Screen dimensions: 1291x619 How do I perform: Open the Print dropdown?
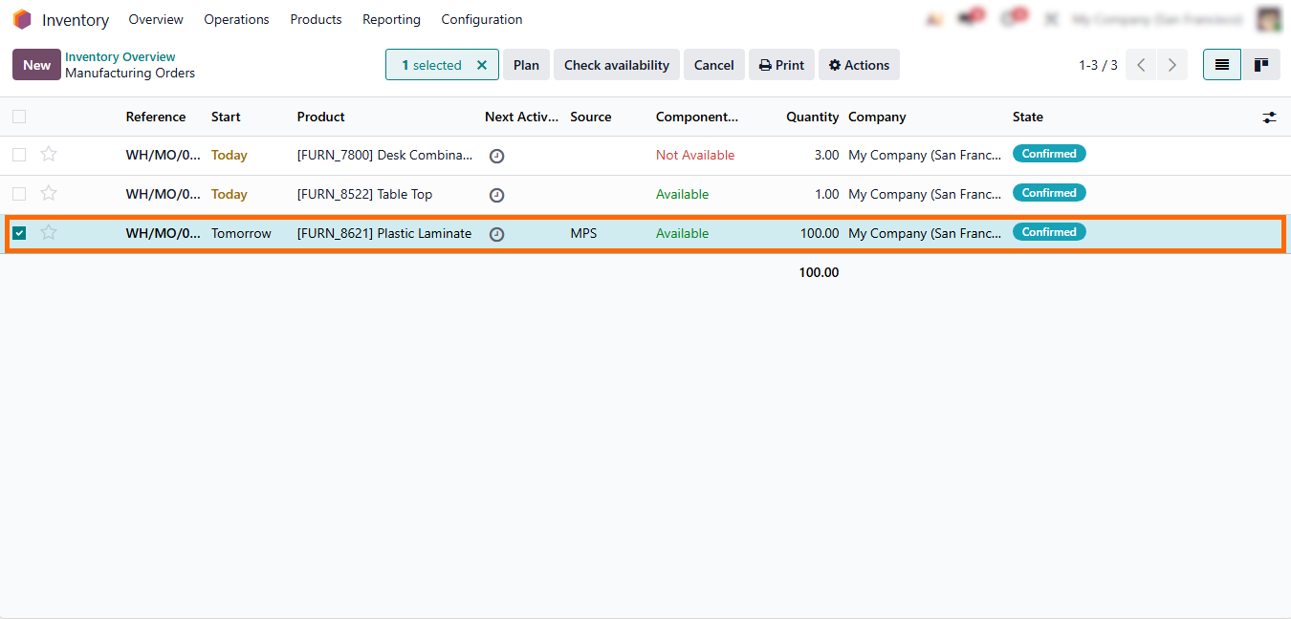[x=781, y=65]
